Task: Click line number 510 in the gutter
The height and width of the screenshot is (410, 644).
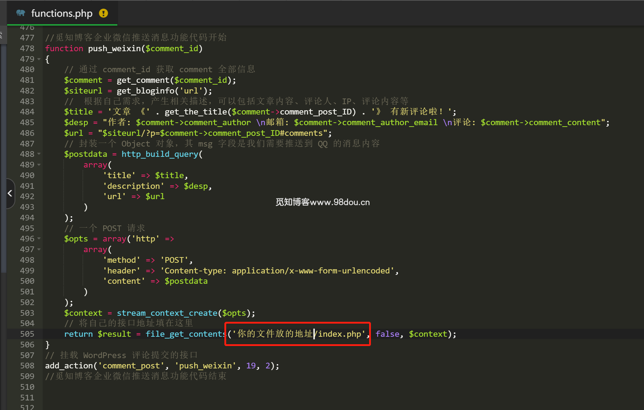Action: coord(27,387)
